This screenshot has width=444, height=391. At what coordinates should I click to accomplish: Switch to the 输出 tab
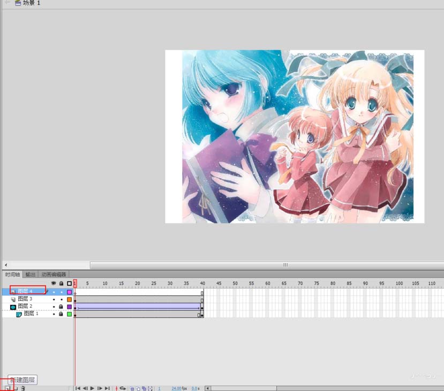31,274
